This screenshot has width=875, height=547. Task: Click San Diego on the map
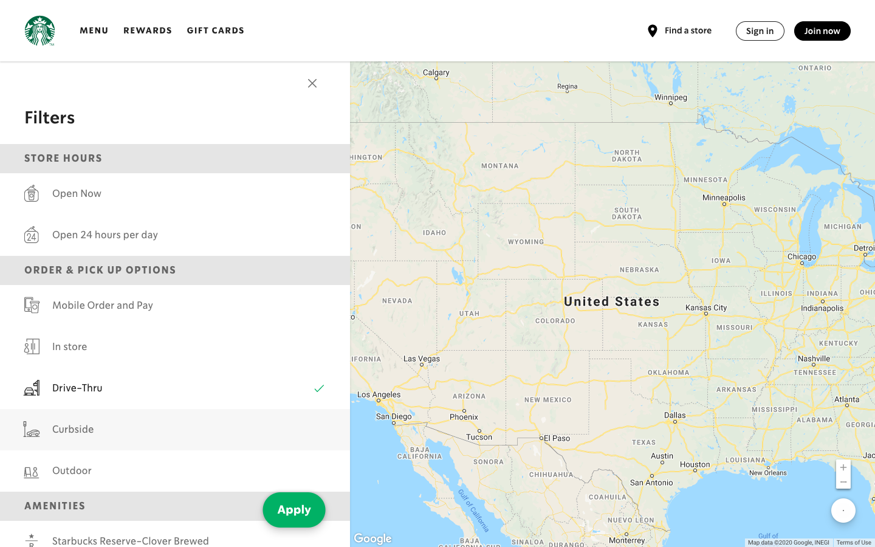[394, 416]
